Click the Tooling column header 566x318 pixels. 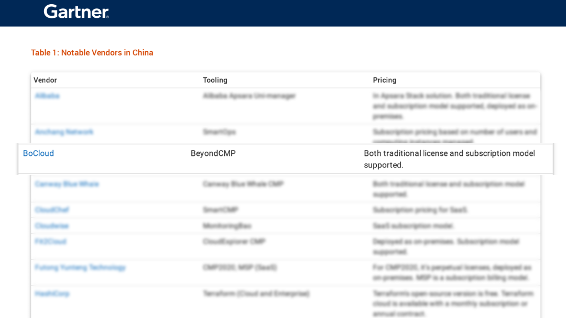point(215,80)
